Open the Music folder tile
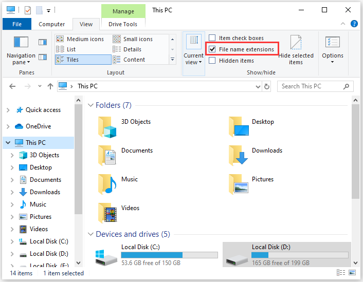This screenshot has width=363, height=282. click(118, 184)
